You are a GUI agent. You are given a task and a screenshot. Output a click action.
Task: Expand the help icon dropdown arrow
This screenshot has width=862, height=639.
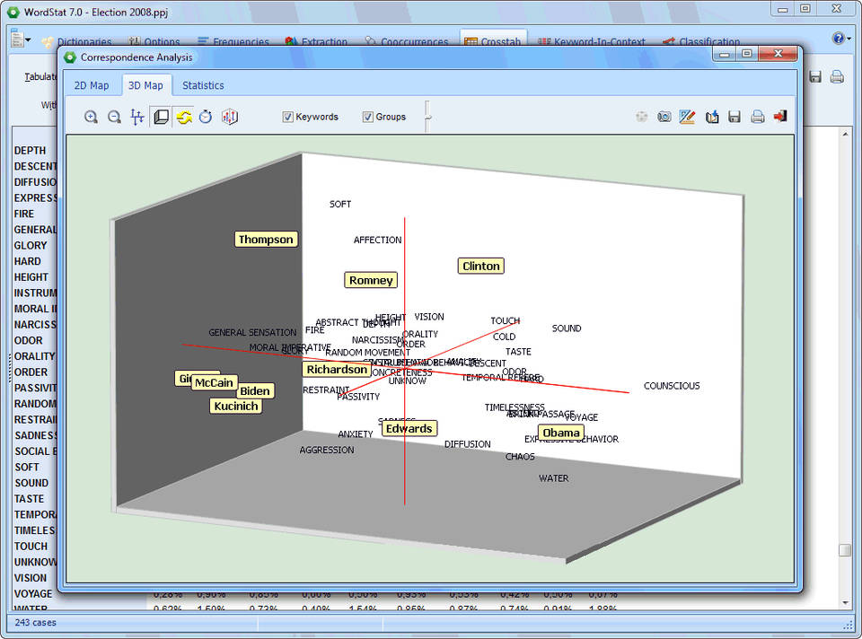click(849, 39)
